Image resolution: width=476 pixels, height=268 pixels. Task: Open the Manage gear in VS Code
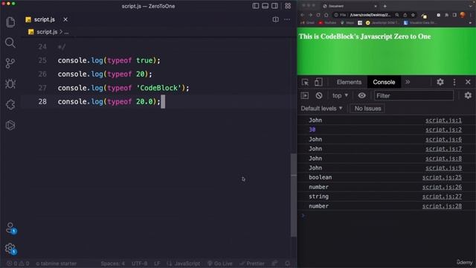point(10,249)
